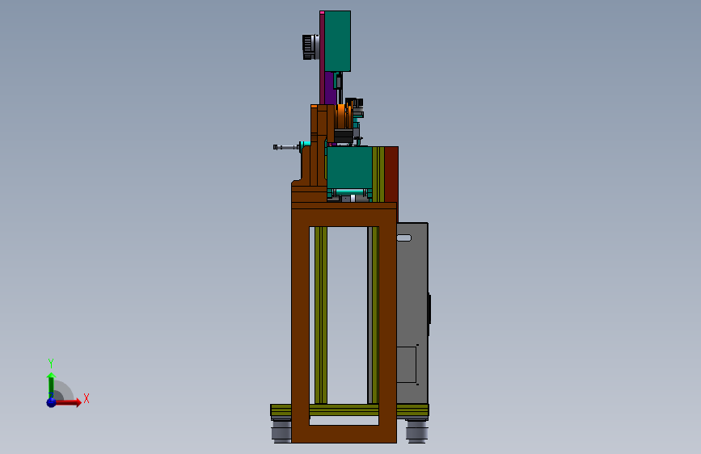
Task: Select the teal housing above the brown table
Action: tap(349, 167)
